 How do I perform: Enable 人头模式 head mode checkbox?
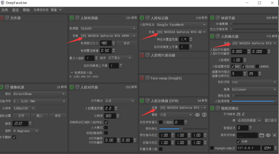pyautogui.click(x=106, y=127)
